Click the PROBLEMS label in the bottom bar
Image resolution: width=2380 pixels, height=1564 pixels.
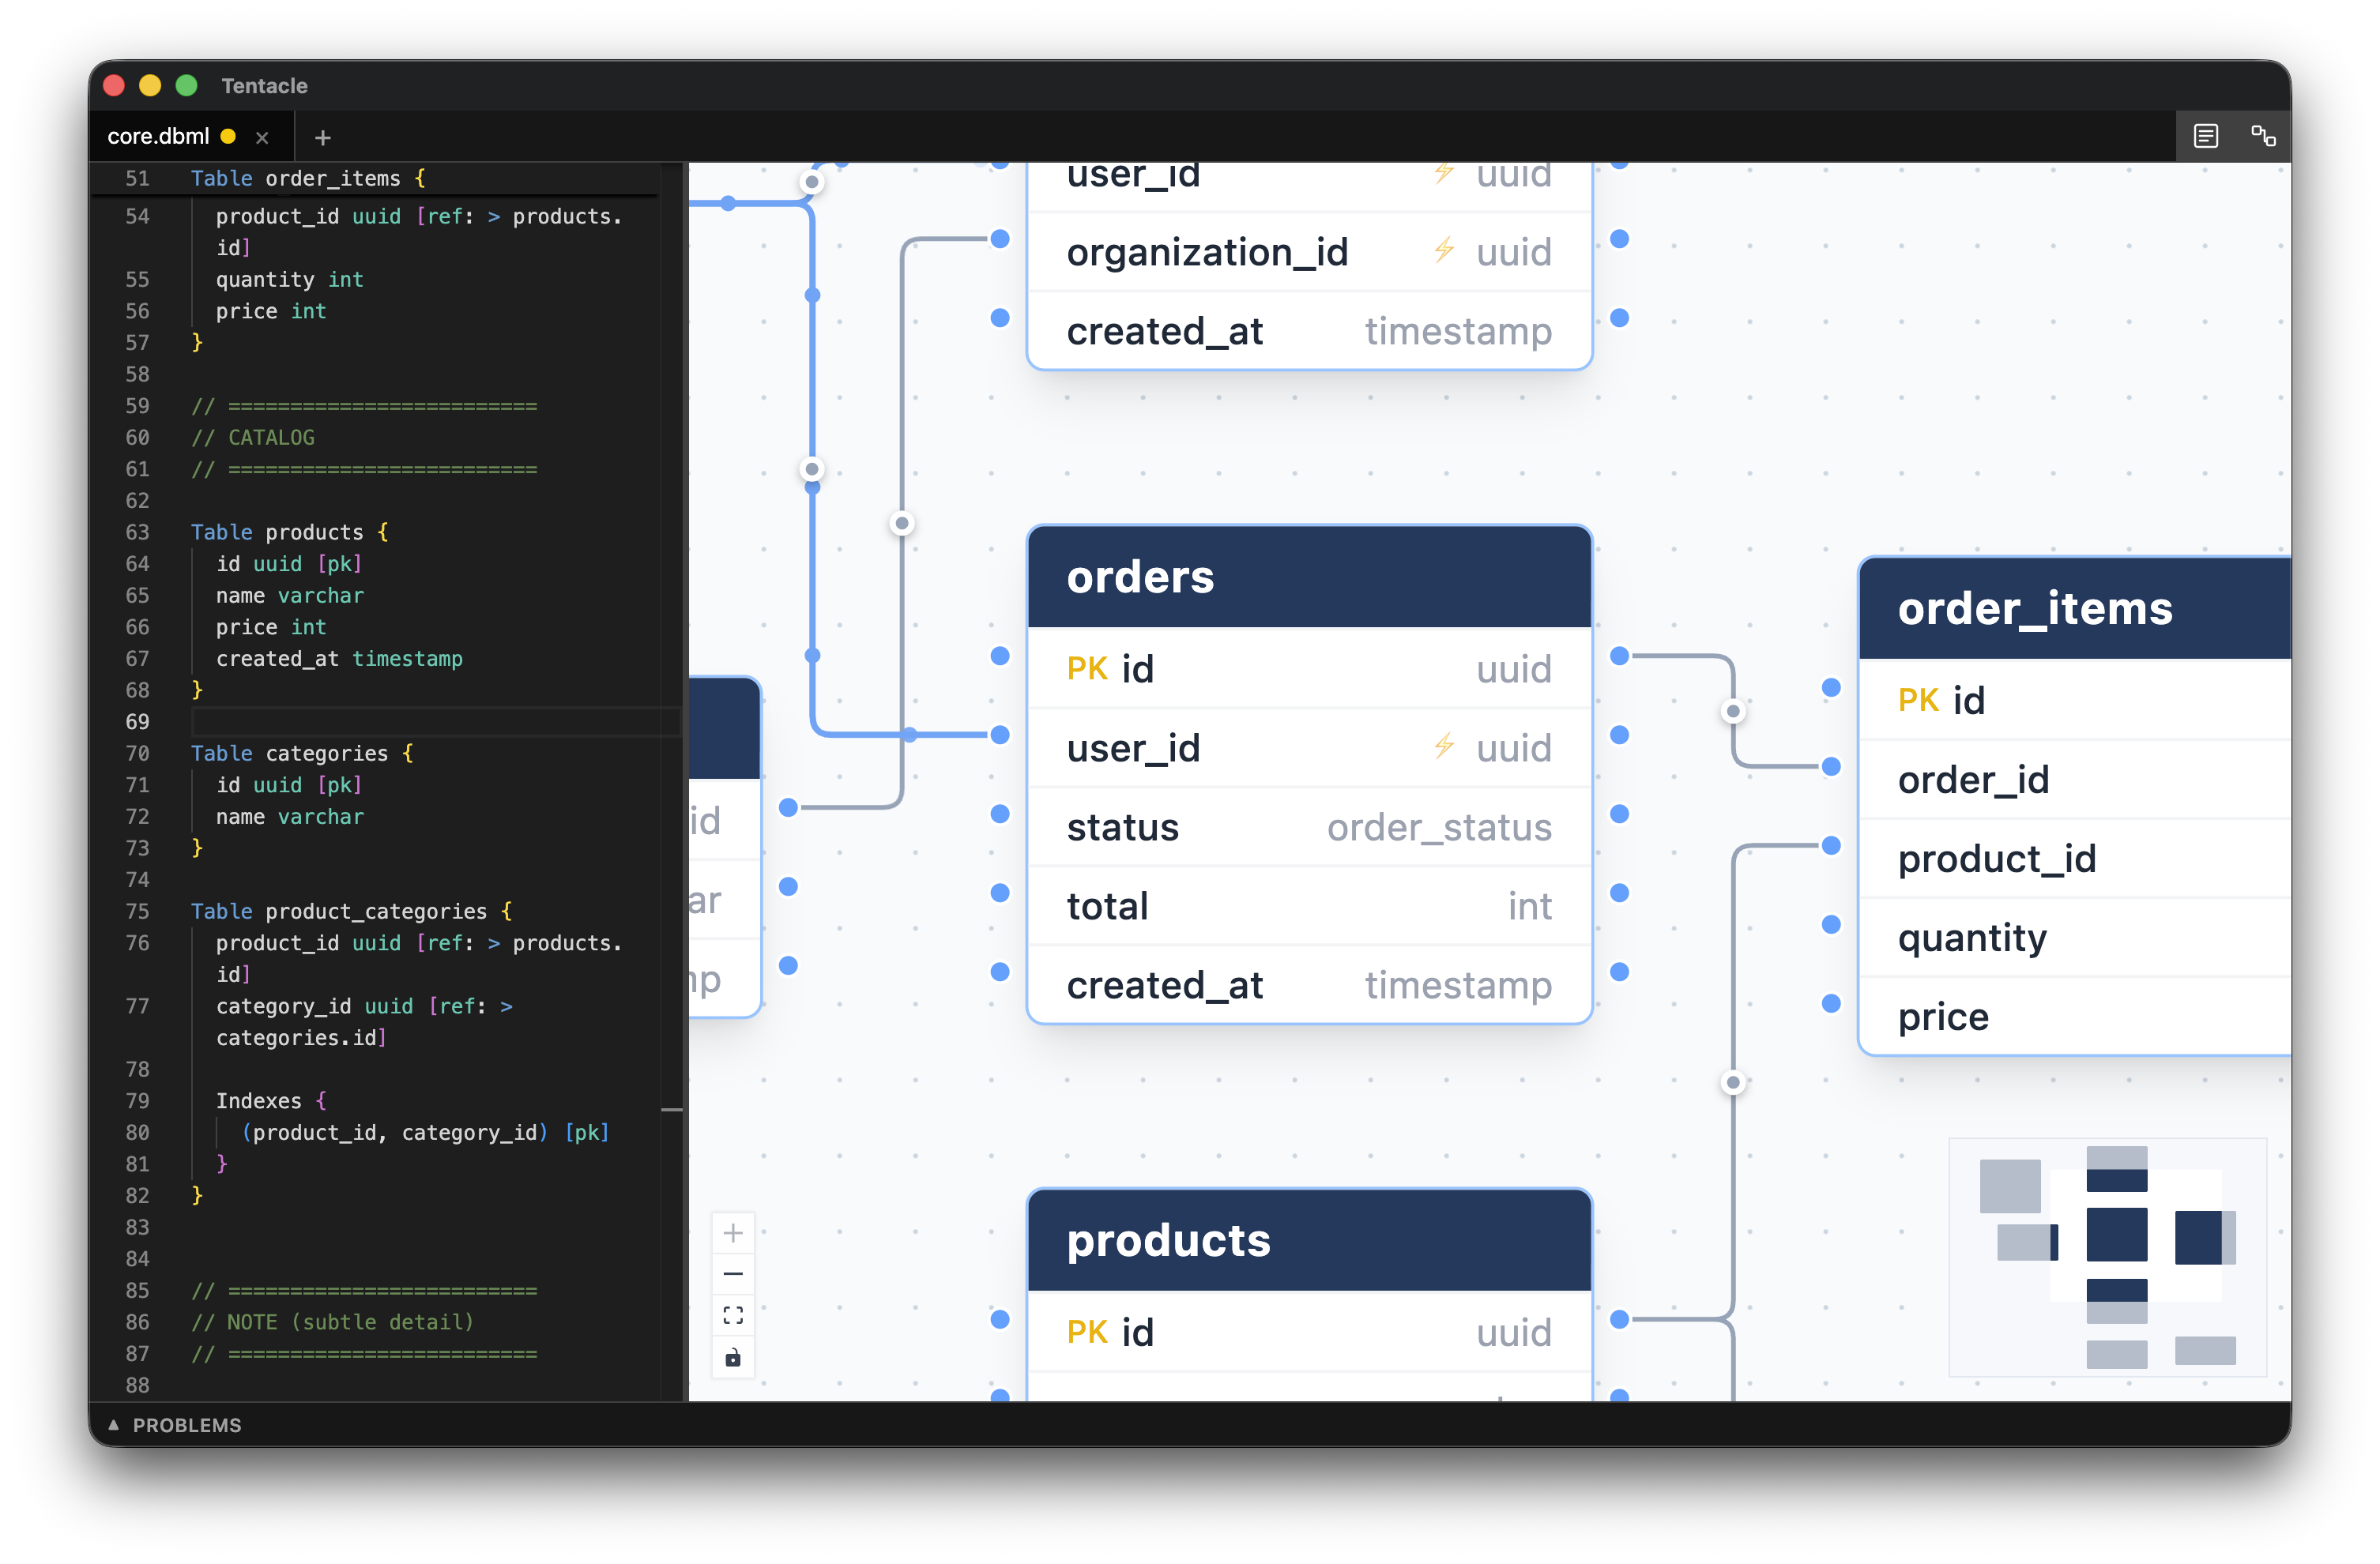187,1425
